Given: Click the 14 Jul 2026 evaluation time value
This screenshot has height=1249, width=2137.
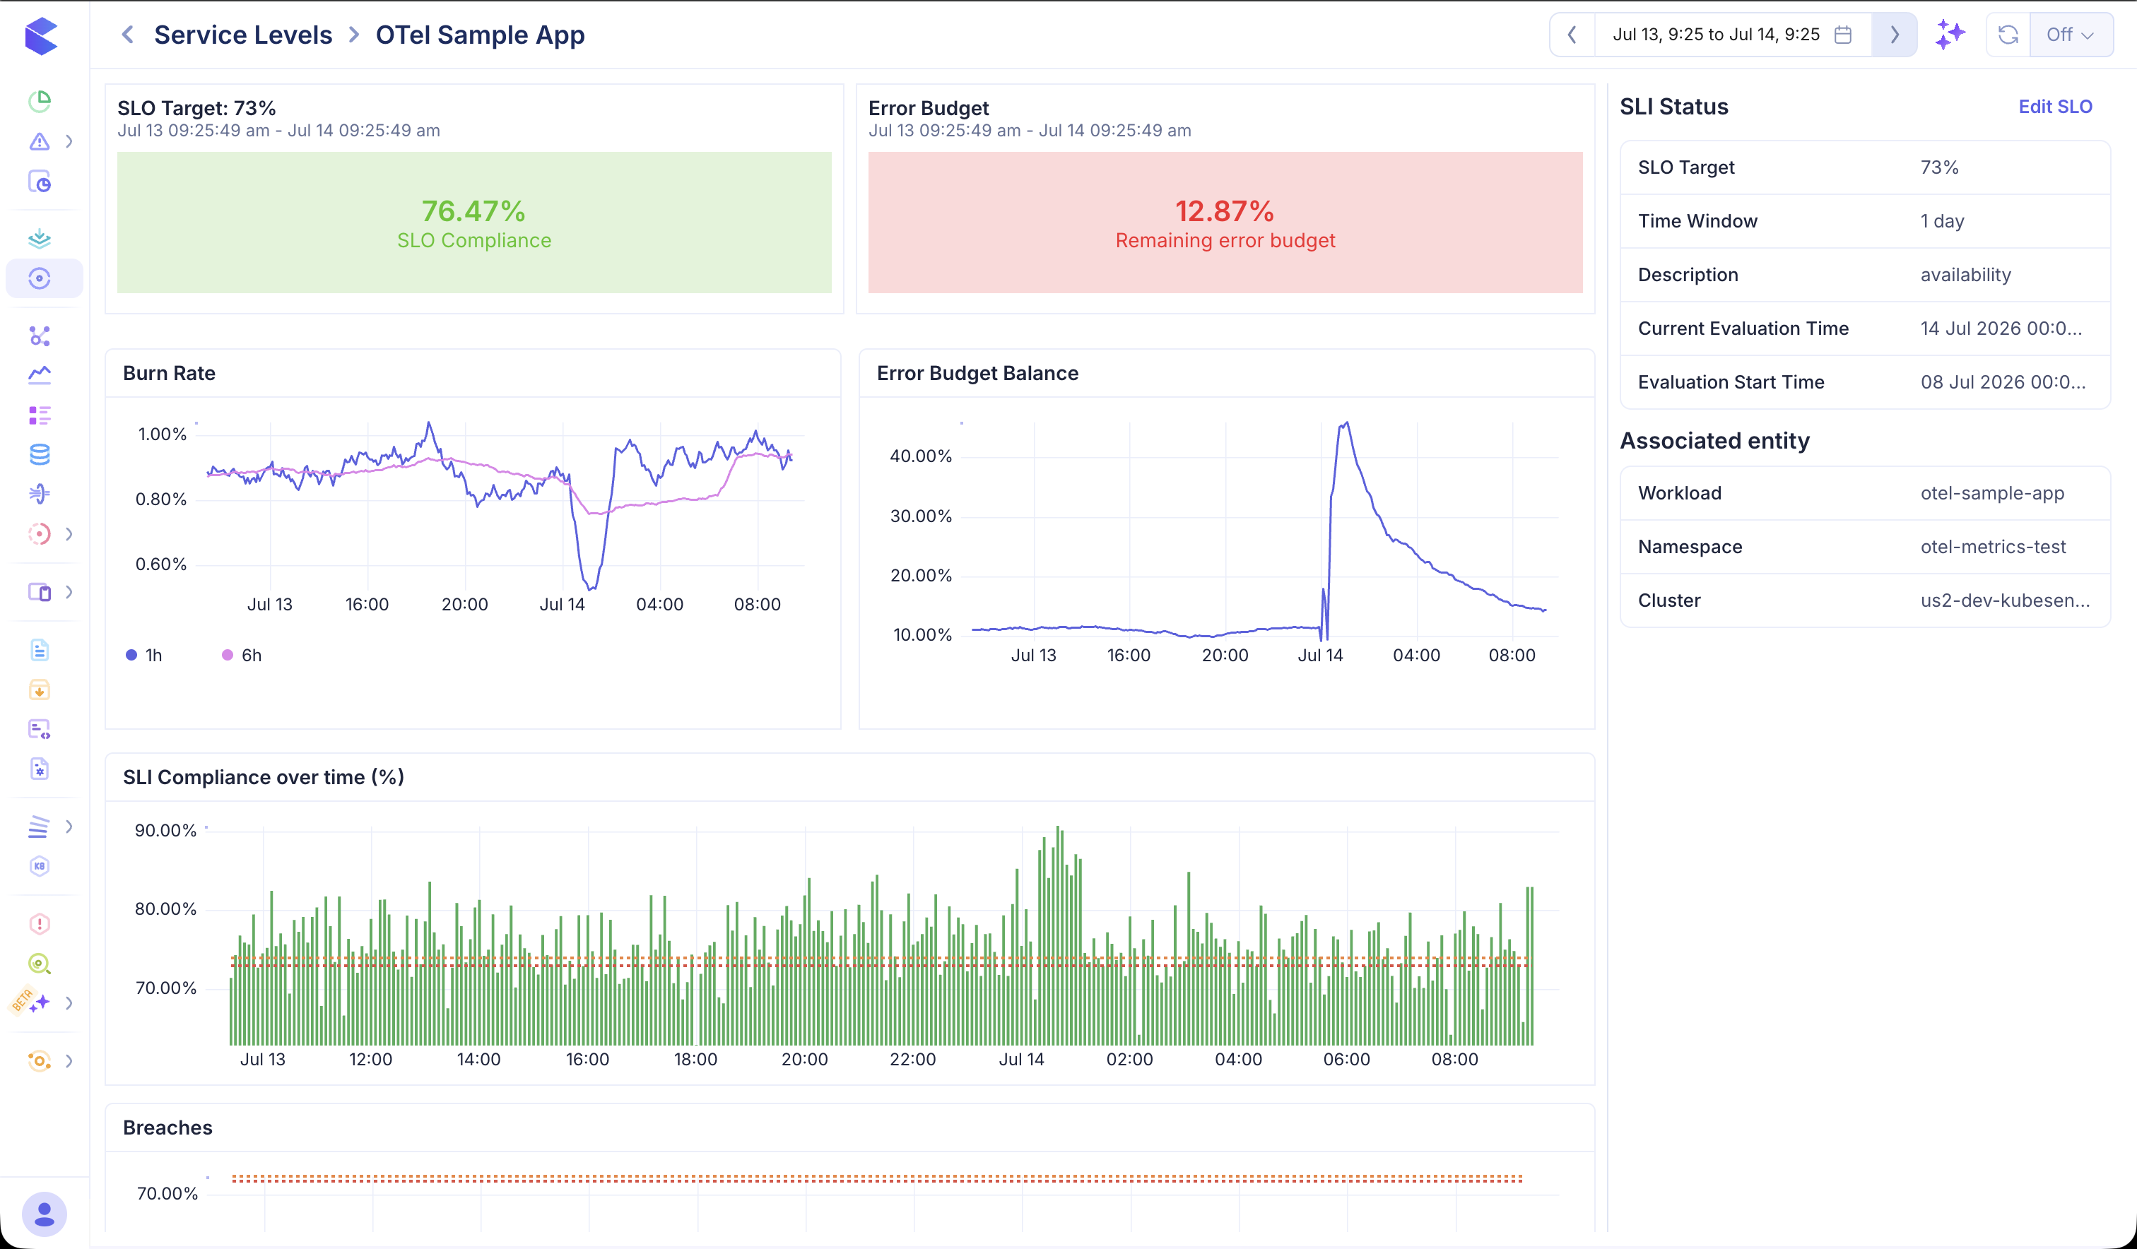Looking at the screenshot, I should click(x=2001, y=328).
